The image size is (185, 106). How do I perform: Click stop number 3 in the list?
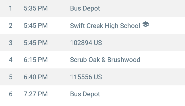coord(11,43)
